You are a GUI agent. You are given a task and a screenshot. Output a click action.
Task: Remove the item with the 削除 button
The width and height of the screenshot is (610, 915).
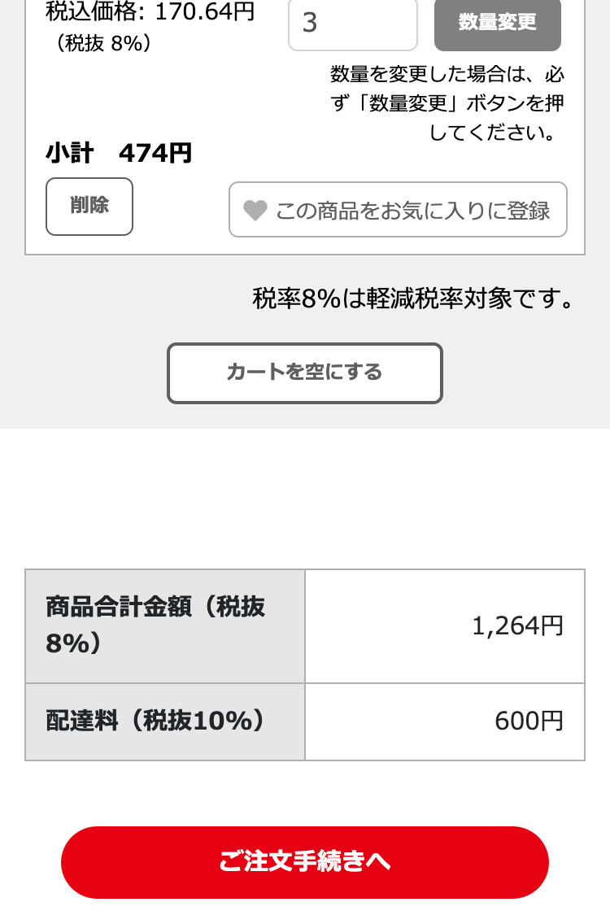click(x=89, y=207)
